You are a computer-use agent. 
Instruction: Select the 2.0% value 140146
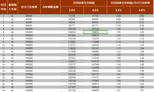(x=72, y=71)
